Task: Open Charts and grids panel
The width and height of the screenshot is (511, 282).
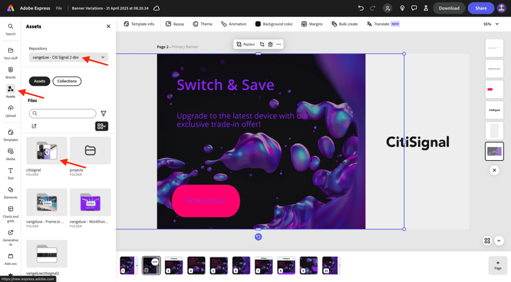Action: [10, 214]
